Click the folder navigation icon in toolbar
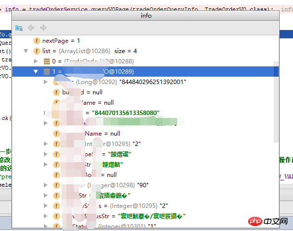Image resolution: width=293 pixels, height=231 pixels. click(19, 28)
